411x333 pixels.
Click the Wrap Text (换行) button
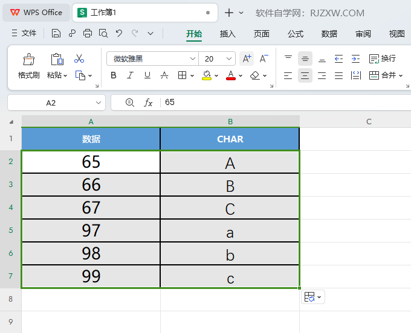383,59
